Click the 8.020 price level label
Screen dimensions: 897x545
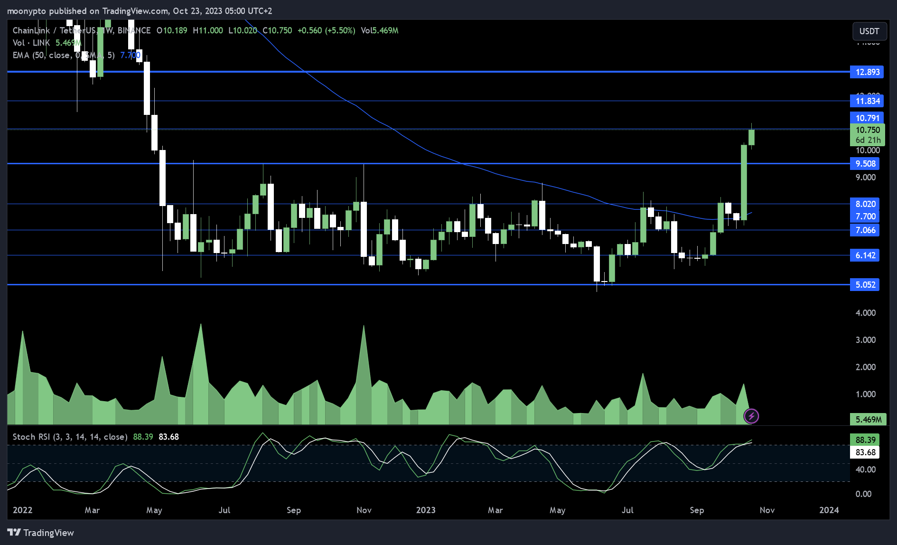coord(865,204)
